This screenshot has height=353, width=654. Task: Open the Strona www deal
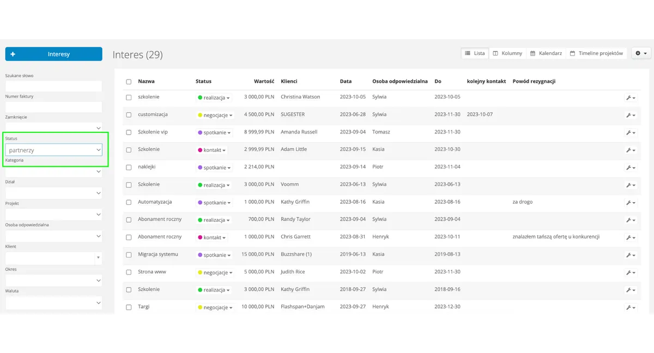pyautogui.click(x=152, y=272)
